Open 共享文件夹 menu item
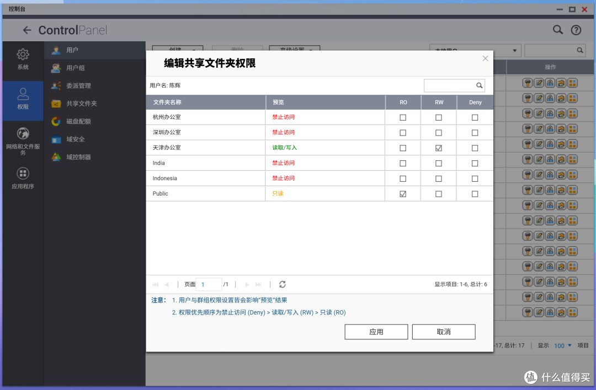 pyautogui.click(x=95, y=104)
